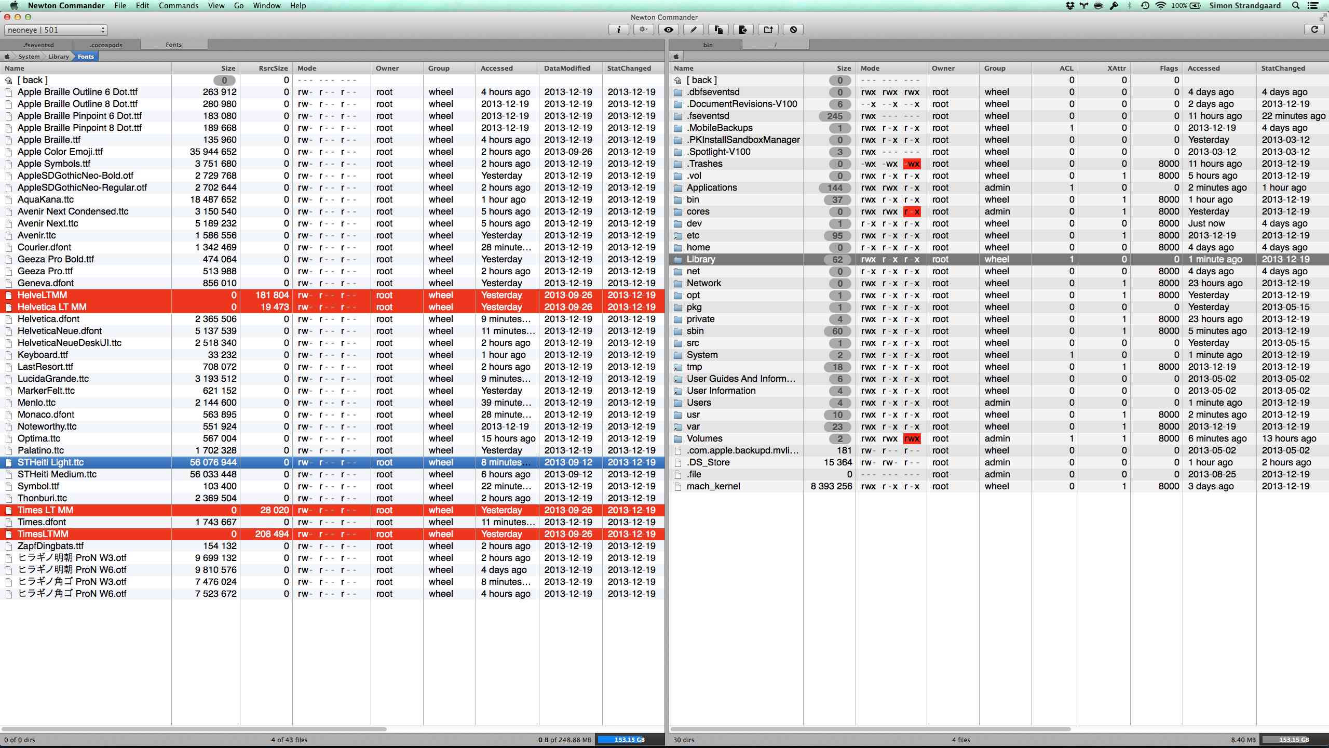The height and width of the screenshot is (748, 1329).
Task: Open the gear action menu in toolbar
Action: (643, 30)
